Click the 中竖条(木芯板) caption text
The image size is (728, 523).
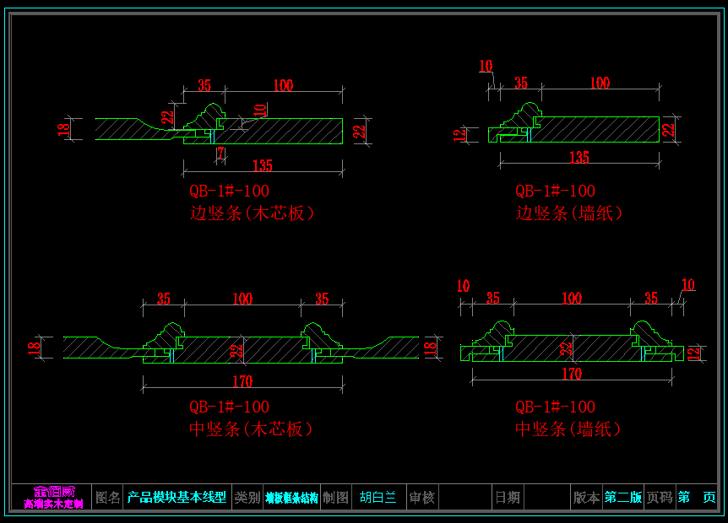[251, 429]
